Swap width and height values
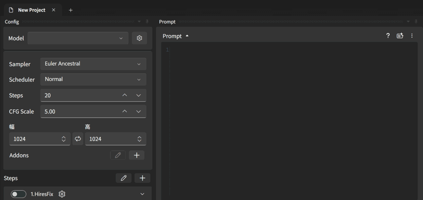The width and height of the screenshot is (423, 200). coord(78,139)
